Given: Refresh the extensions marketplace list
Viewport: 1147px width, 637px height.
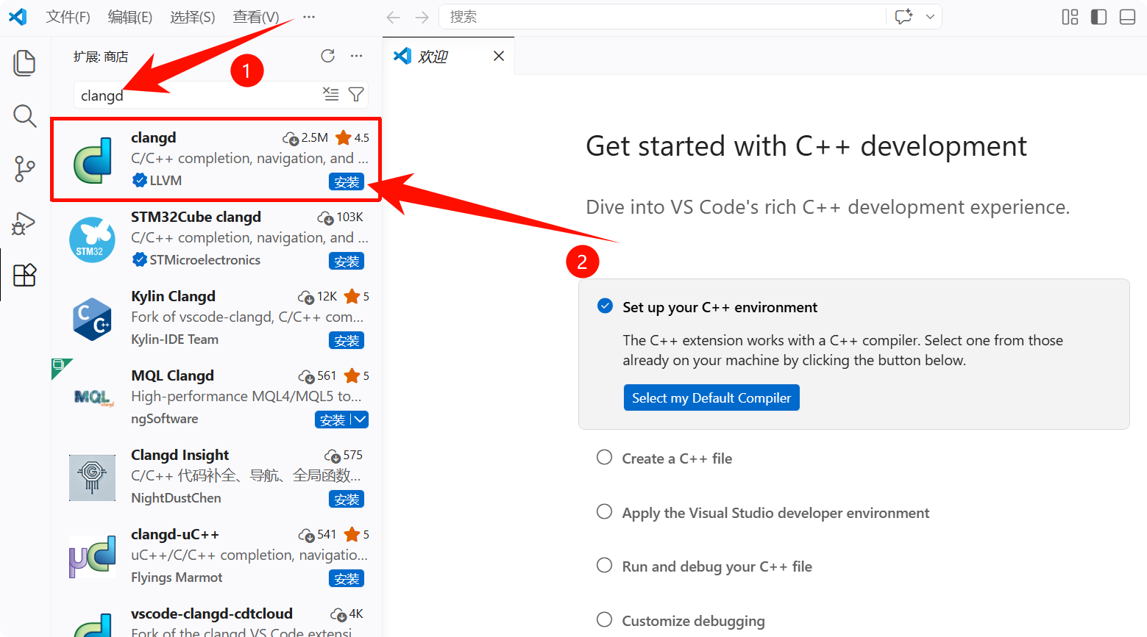Looking at the screenshot, I should tap(327, 56).
